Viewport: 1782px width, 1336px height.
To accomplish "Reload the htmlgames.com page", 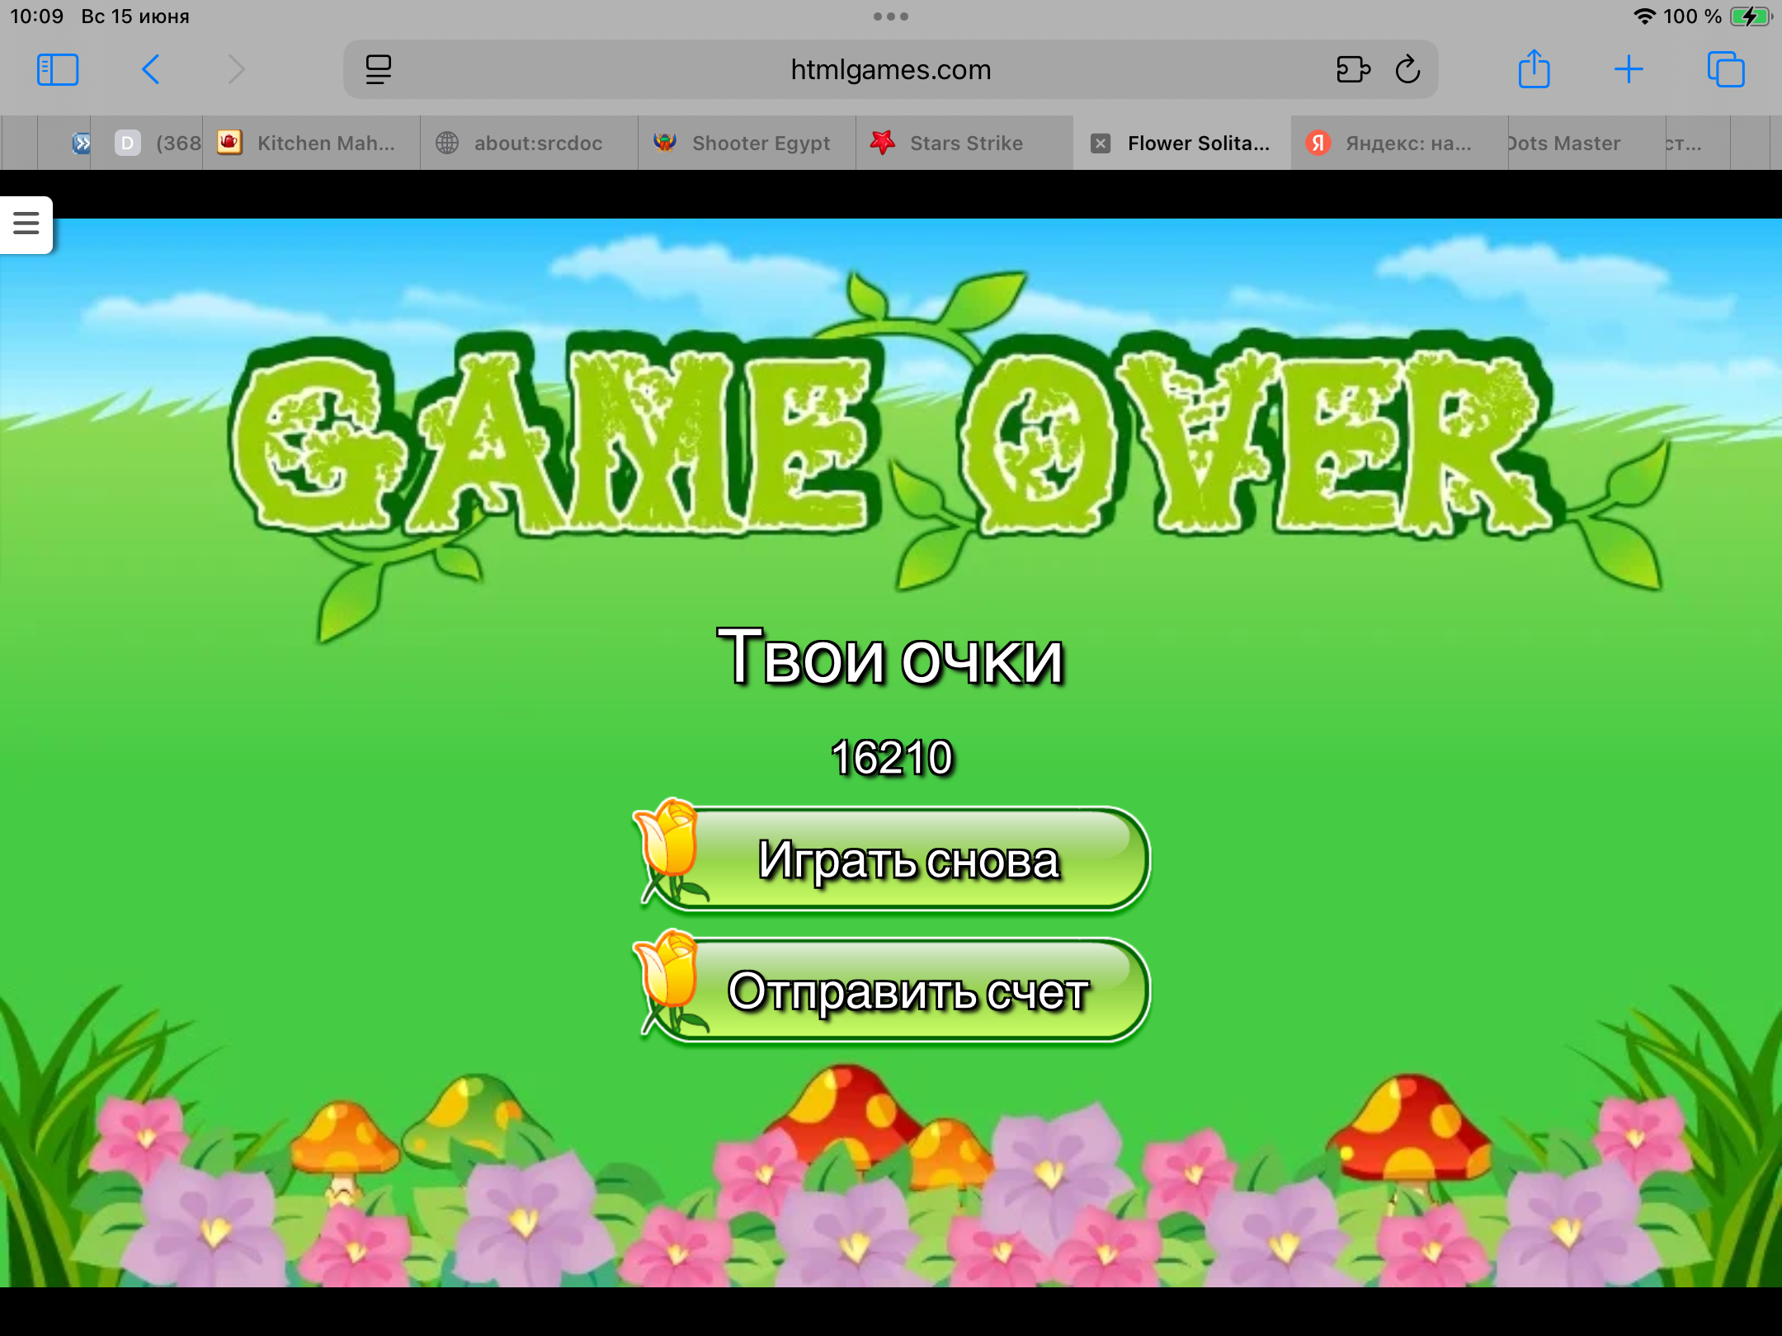I will (1408, 70).
